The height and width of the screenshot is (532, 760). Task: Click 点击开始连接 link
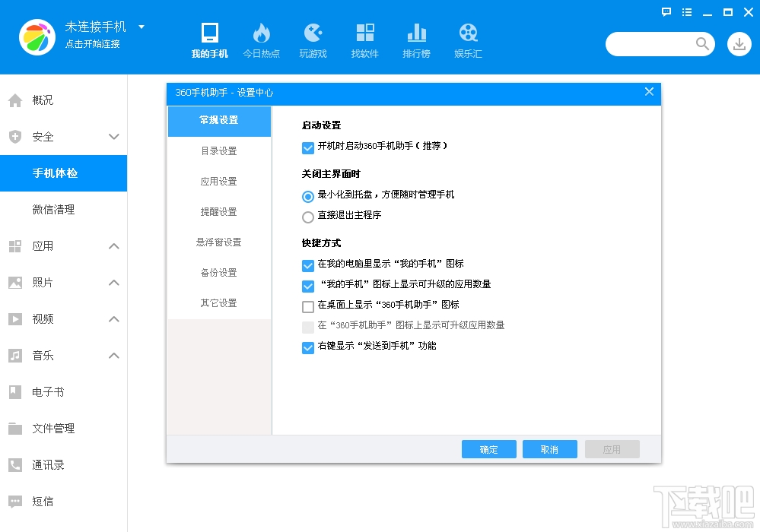coord(93,44)
